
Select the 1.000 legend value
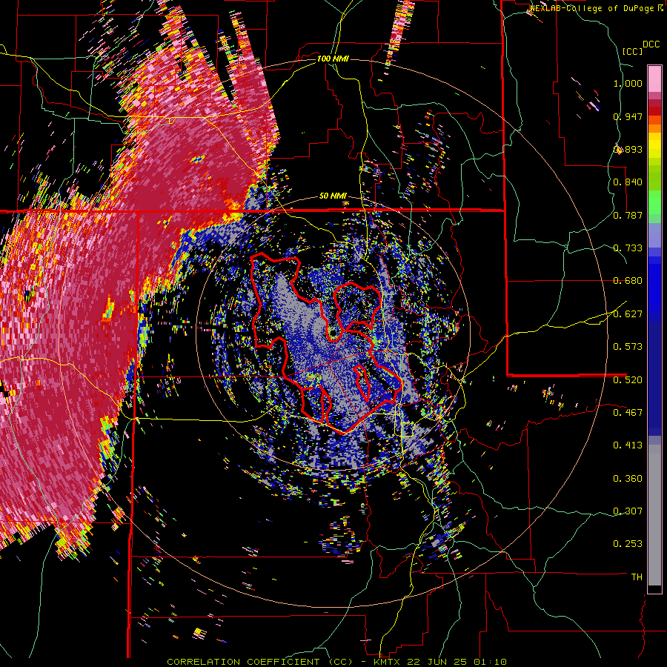[628, 83]
